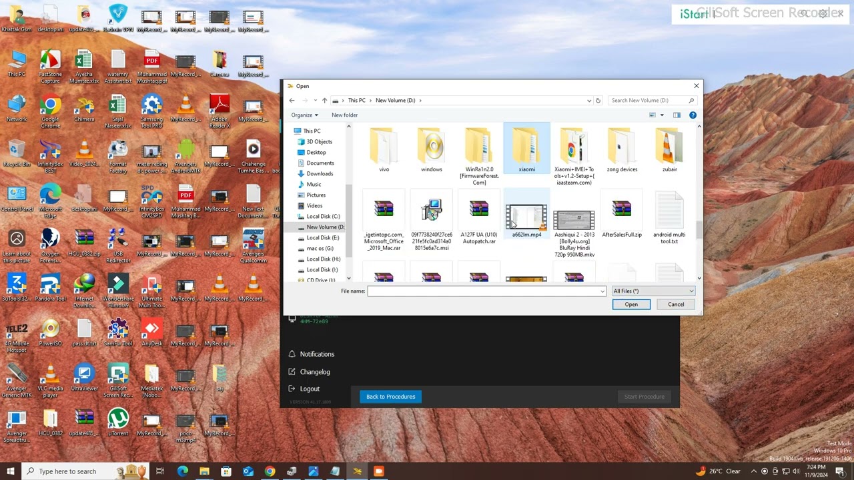Select Desktop in navigation pane
This screenshot has height=480, width=854.
pos(316,153)
